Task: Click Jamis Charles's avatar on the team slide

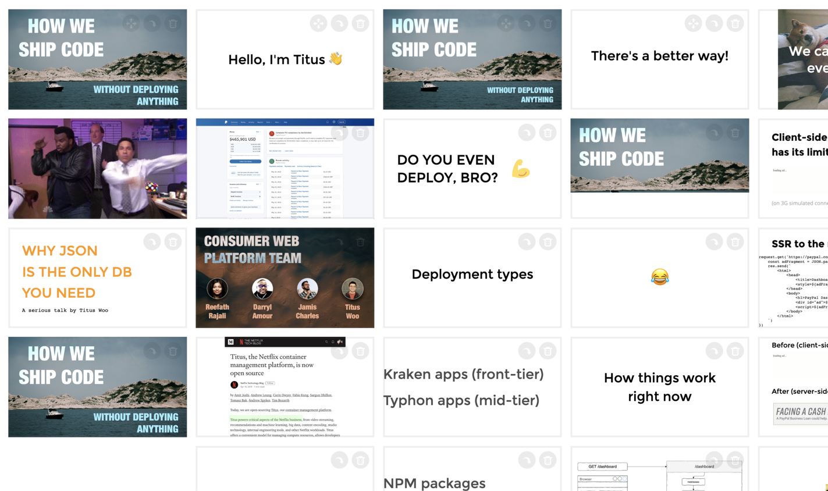Action: coord(307,289)
